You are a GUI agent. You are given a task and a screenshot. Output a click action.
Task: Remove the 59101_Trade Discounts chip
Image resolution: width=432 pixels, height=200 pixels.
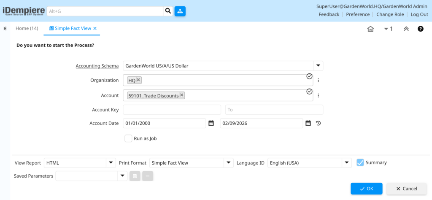coord(181,95)
